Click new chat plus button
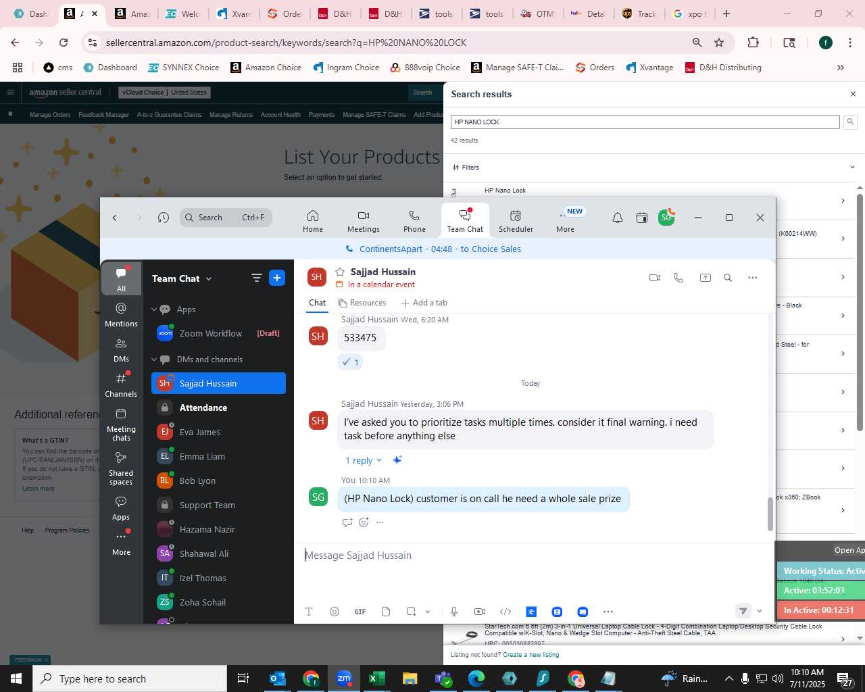865x692 pixels. click(x=277, y=278)
